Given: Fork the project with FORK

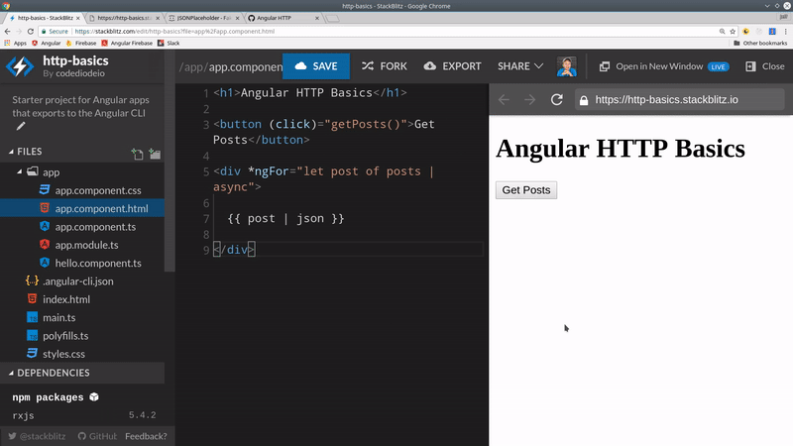Looking at the screenshot, I should (x=384, y=66).
